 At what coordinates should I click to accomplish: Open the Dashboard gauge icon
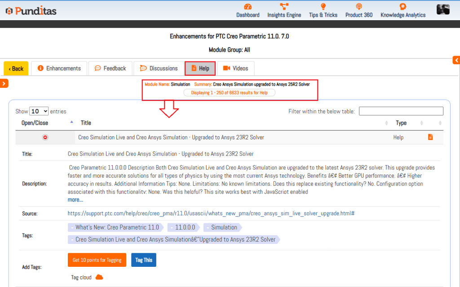click(248, 7)
